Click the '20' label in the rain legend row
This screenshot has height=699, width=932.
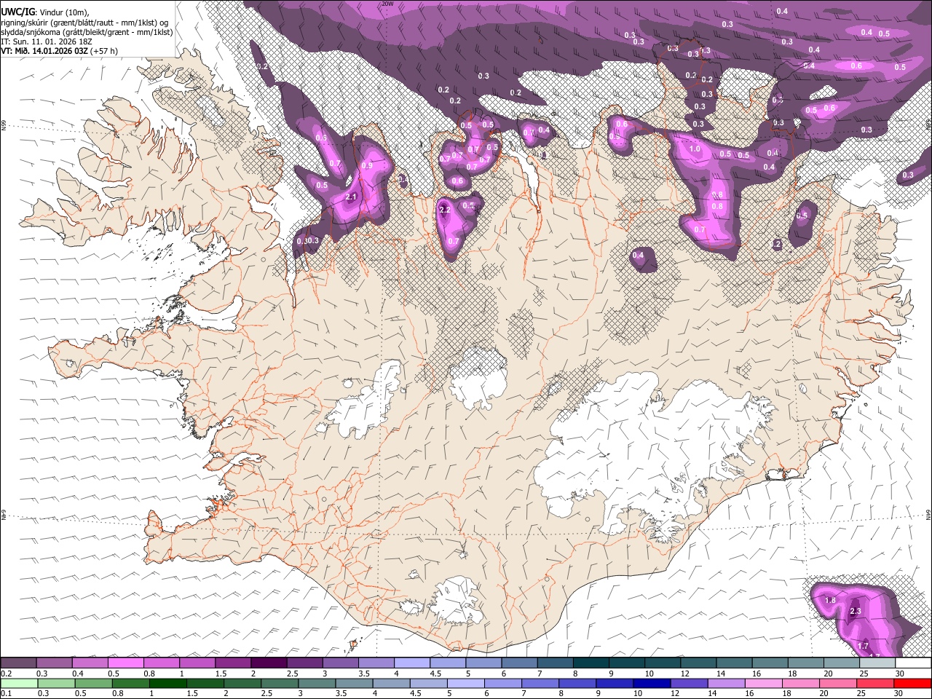(x=824, y=694)
